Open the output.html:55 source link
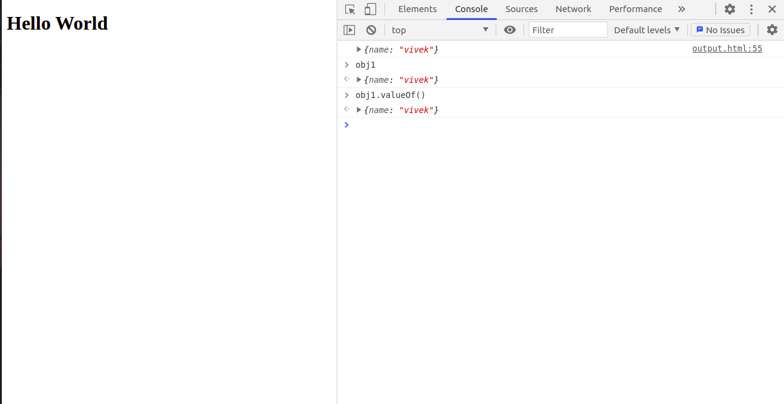Viewport: 784px width, 404px height. coord(727,48)
